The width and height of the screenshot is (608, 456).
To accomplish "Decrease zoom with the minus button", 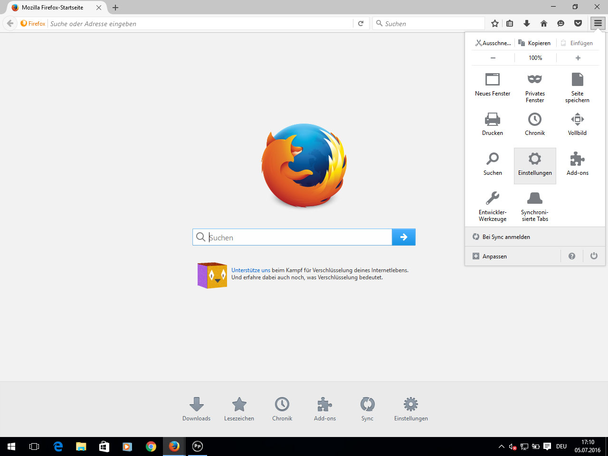I will 493,58.
